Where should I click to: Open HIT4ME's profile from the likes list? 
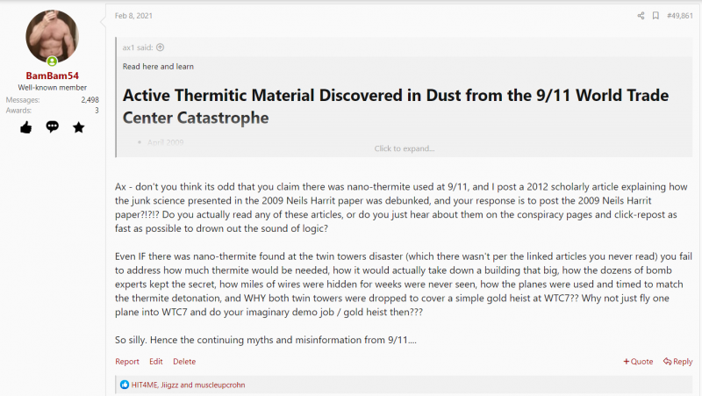(144, 385)
